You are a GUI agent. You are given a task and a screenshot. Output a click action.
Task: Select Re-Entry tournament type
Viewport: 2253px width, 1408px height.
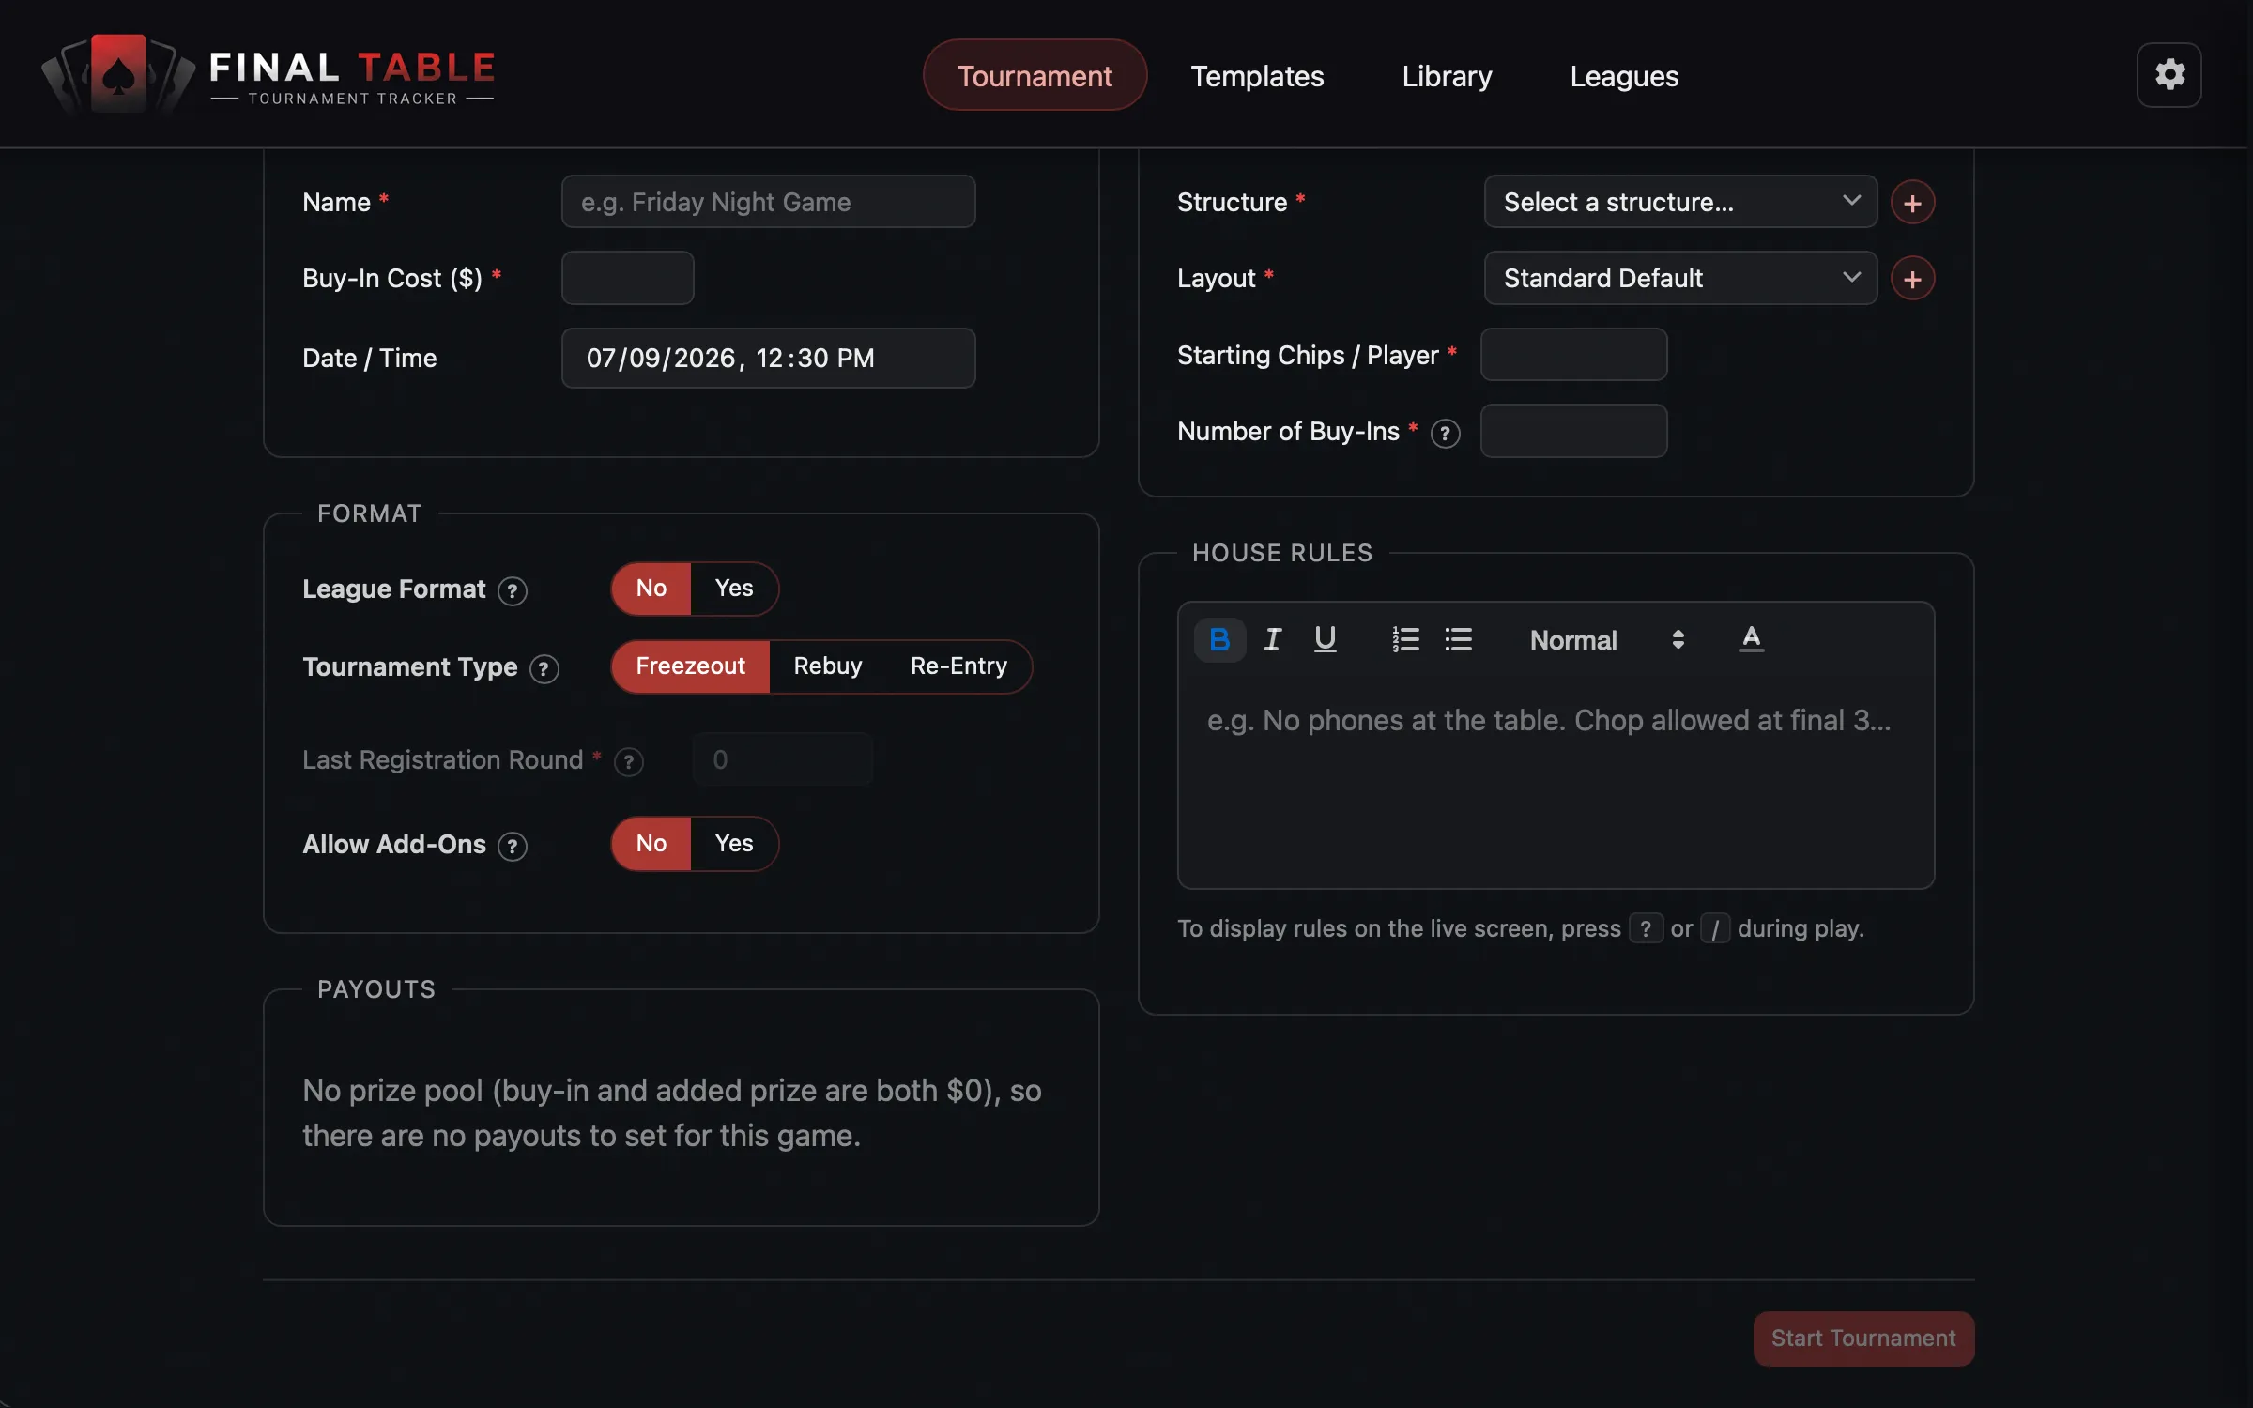(958, 666)
